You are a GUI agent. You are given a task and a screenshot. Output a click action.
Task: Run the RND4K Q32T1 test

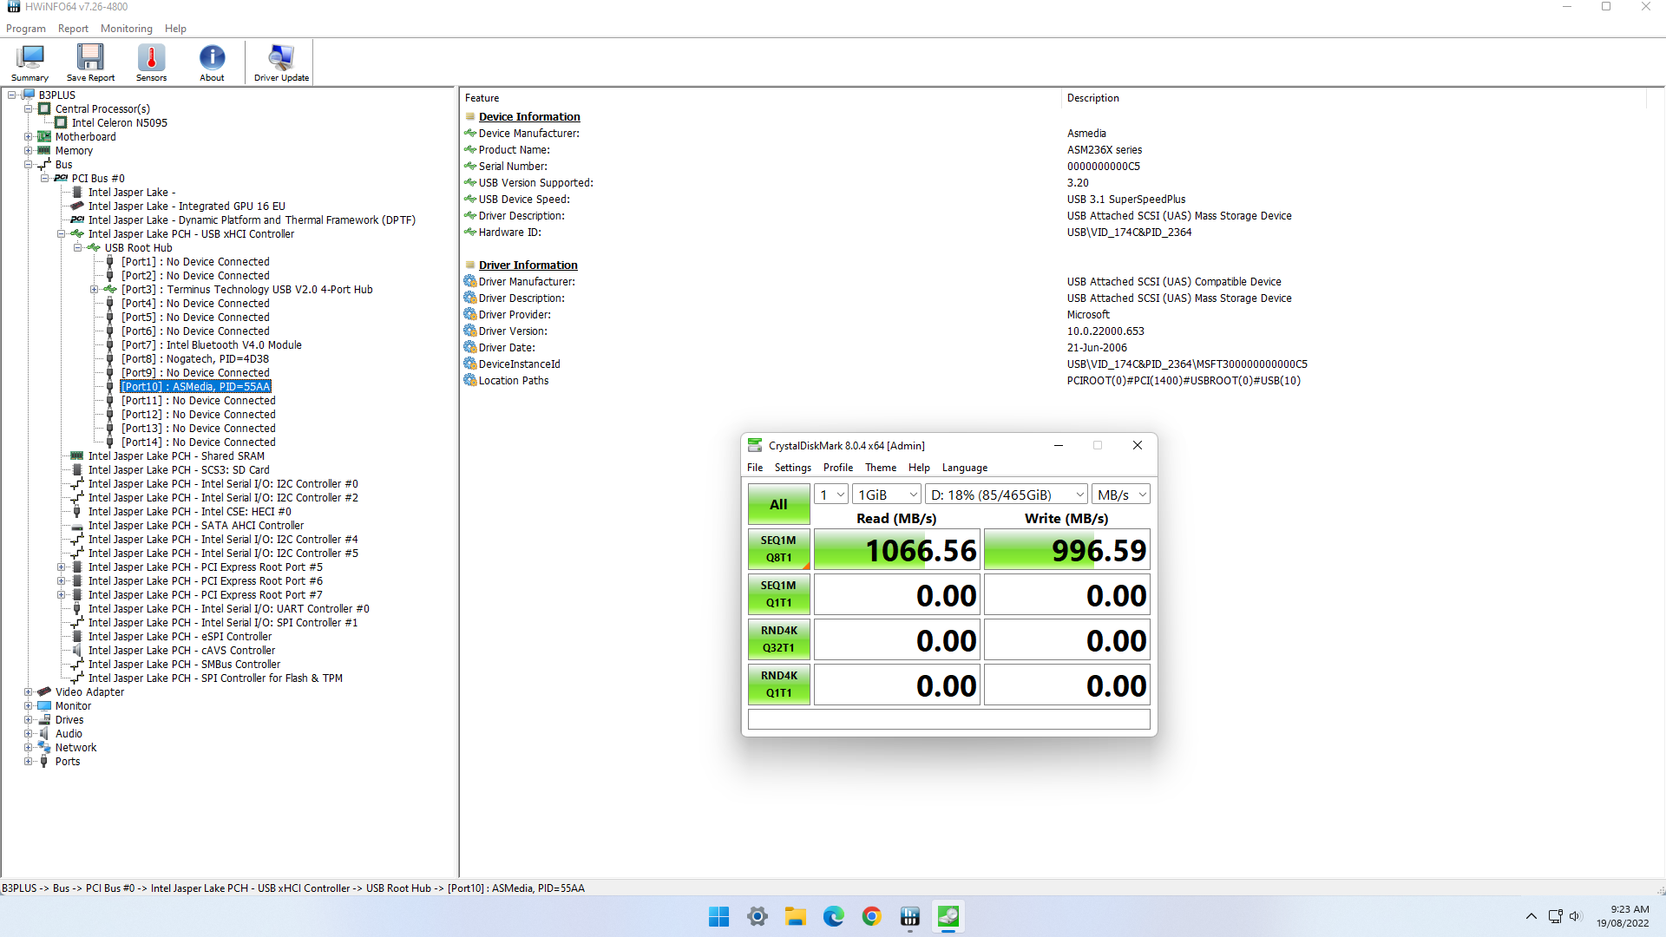[x=779, y=639]
